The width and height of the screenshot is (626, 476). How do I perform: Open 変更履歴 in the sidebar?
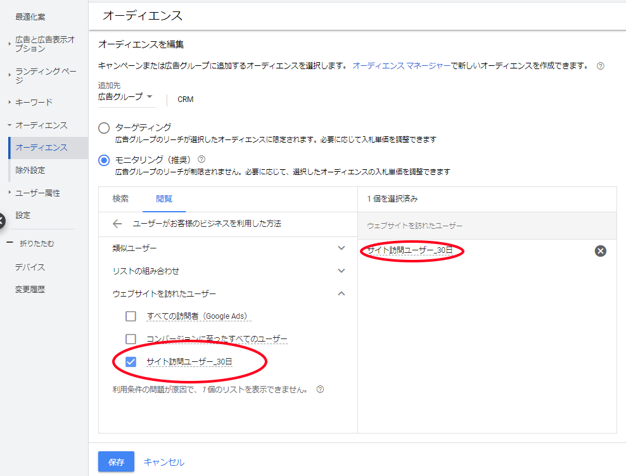pyautogui.click(x=30, y=290)
